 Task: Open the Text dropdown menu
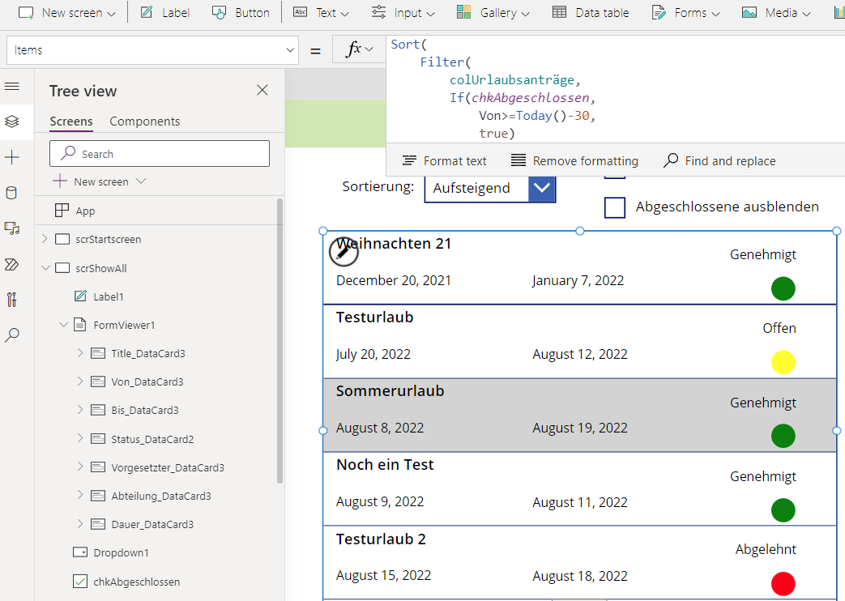(x=321, y=12)
